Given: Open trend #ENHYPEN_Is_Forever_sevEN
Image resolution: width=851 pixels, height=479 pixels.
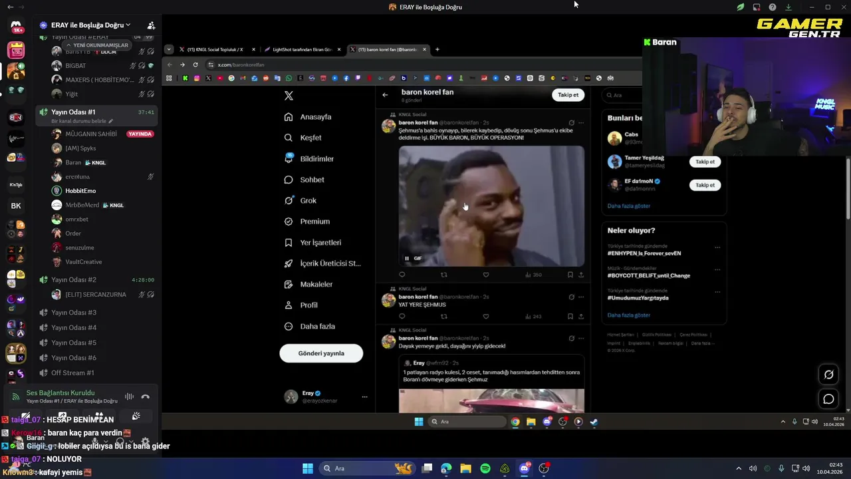Looking at the screenshot, I should [x=644, y=253].
